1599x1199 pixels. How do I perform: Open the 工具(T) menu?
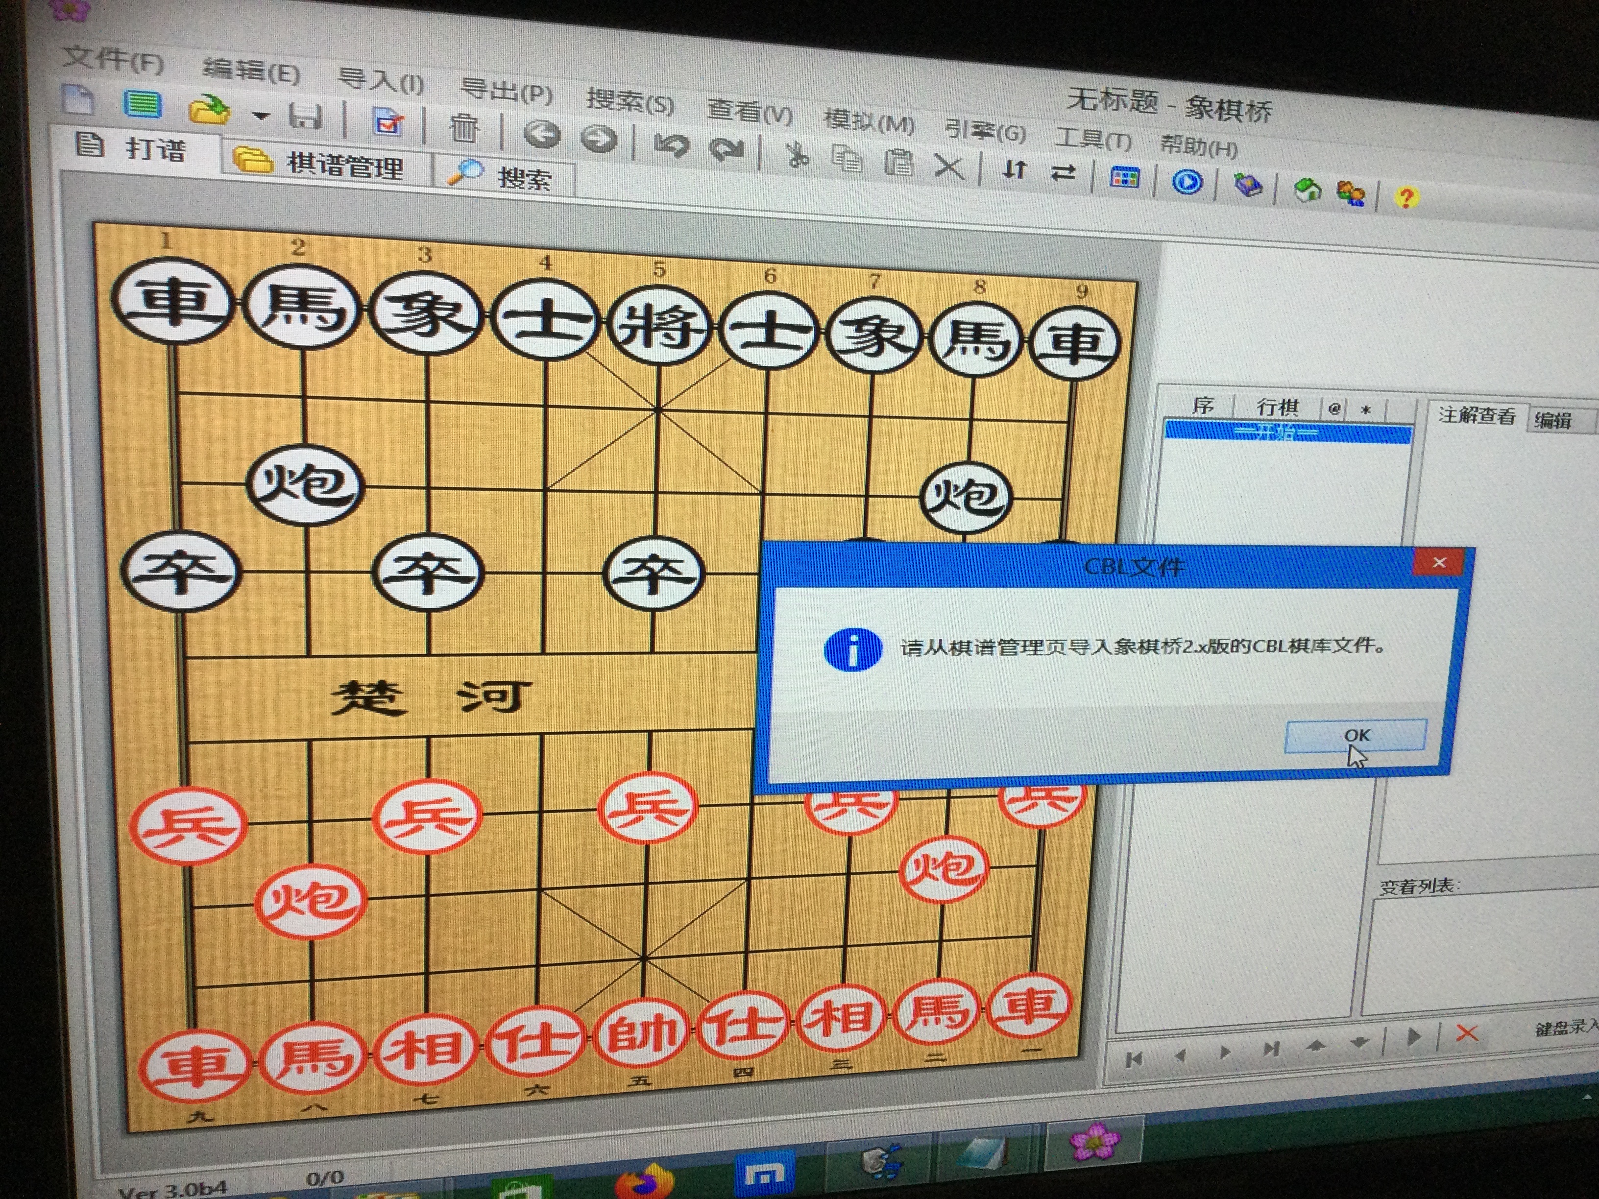pyautogui.click(x=1093, y=138)
